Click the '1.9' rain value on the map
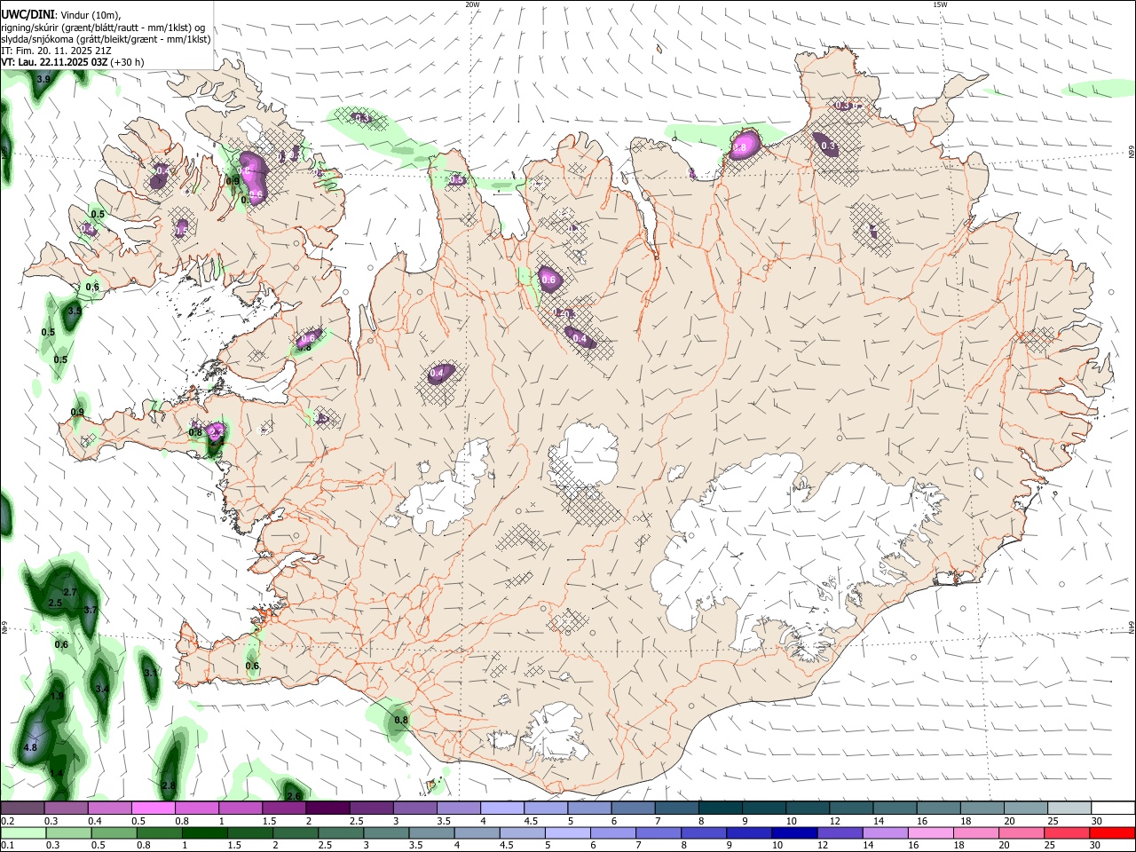The image size is (1136, 852). click(x=57, y=697)
